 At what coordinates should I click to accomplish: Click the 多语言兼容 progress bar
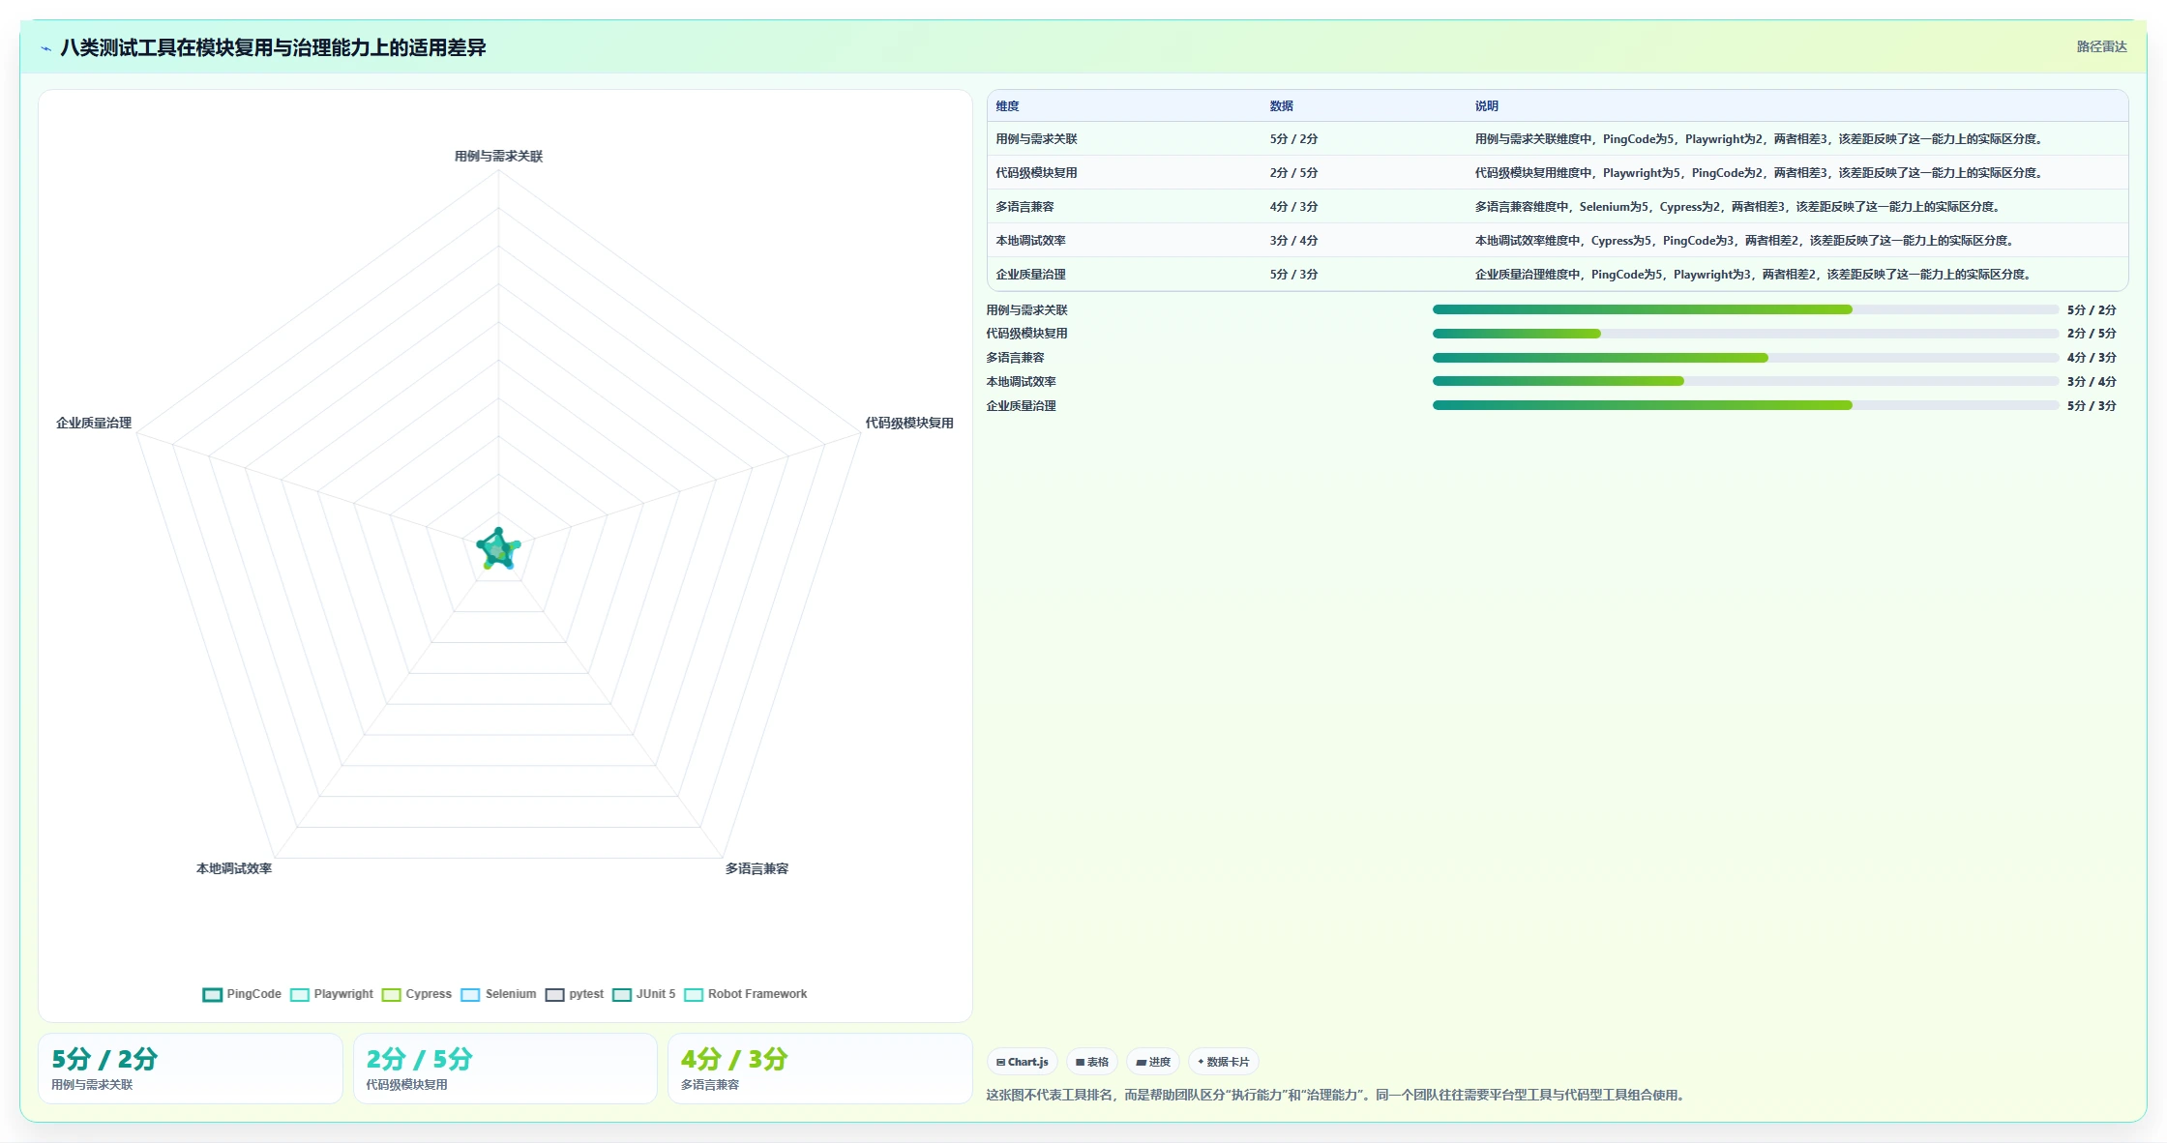point(1745,358)
